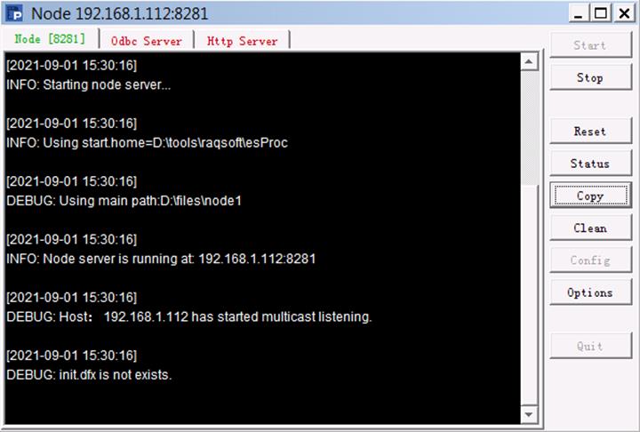Viewport: 640px width, 432px height.
Task: Click the Reset button
Action: coord(590,131)
